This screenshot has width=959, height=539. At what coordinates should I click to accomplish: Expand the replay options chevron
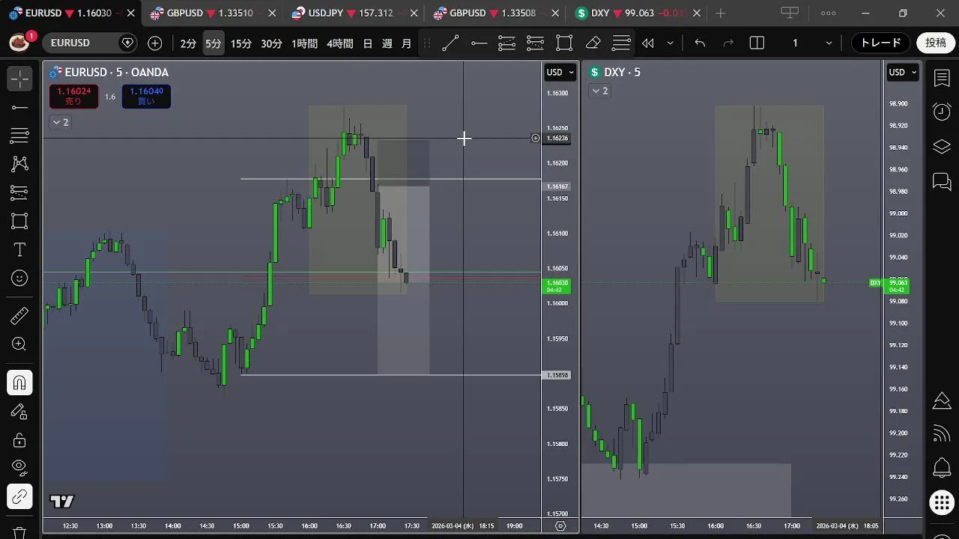[670, 43]
